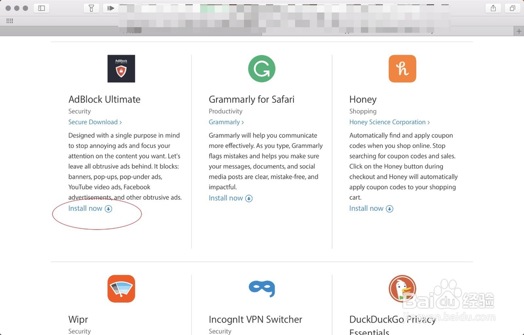Click the Productivity category label under Grammarly
This screenshot has width=524, height=335.
pos(225,111)
